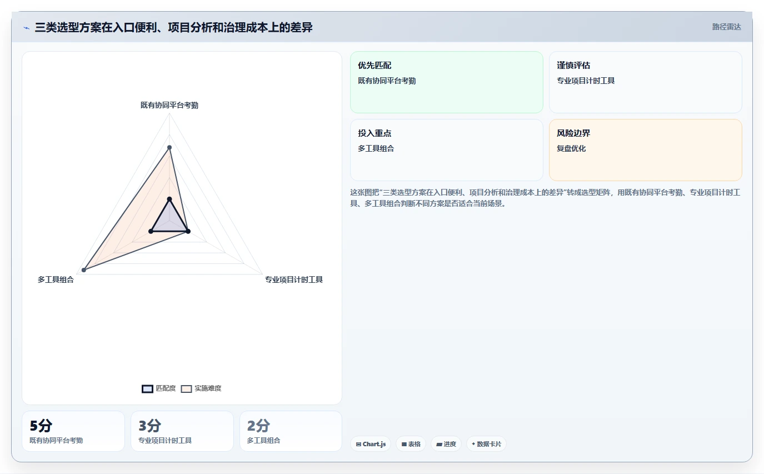Toggle the 实施难度 legend swatch
Viewport: 764px width, 474px height.
click(186, 388)
